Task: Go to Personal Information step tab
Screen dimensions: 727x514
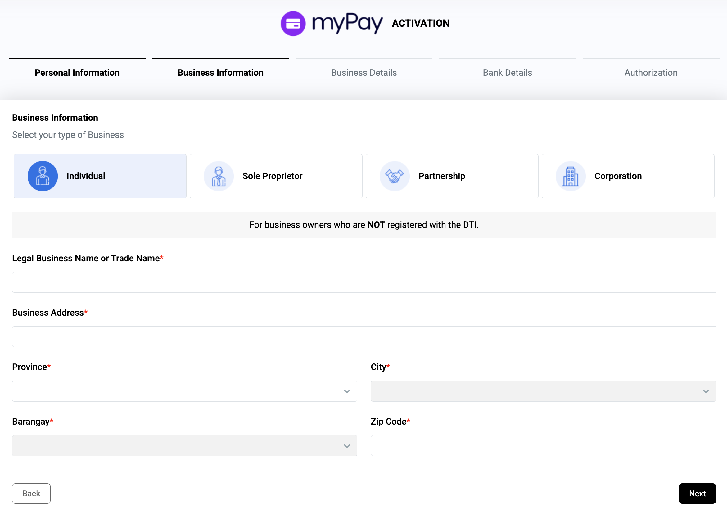Action: [77, 73]
